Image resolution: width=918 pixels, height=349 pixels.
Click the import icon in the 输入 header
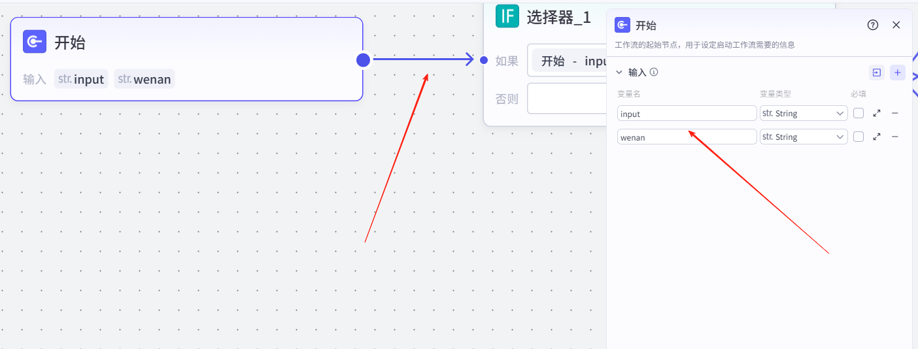point(876,73)
